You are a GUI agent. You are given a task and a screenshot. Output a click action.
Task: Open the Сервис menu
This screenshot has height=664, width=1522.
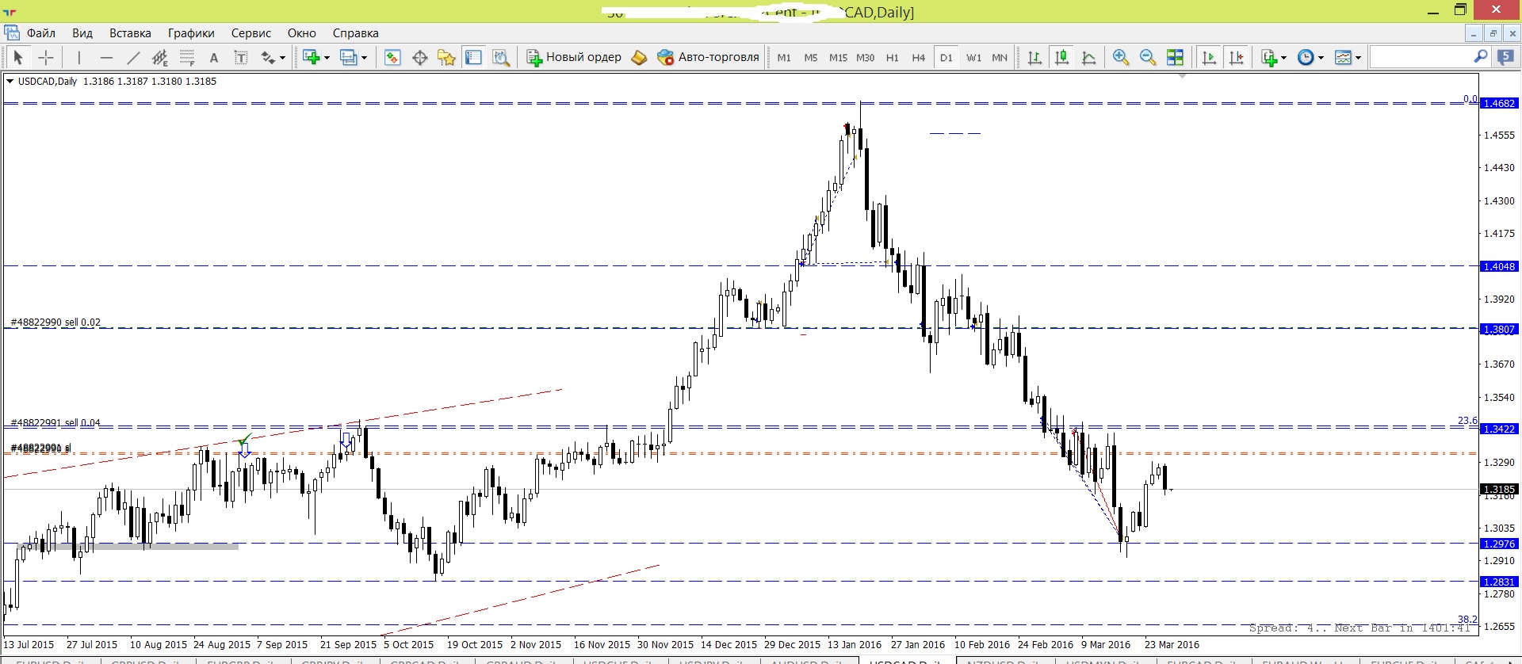(x=251, y=33)
